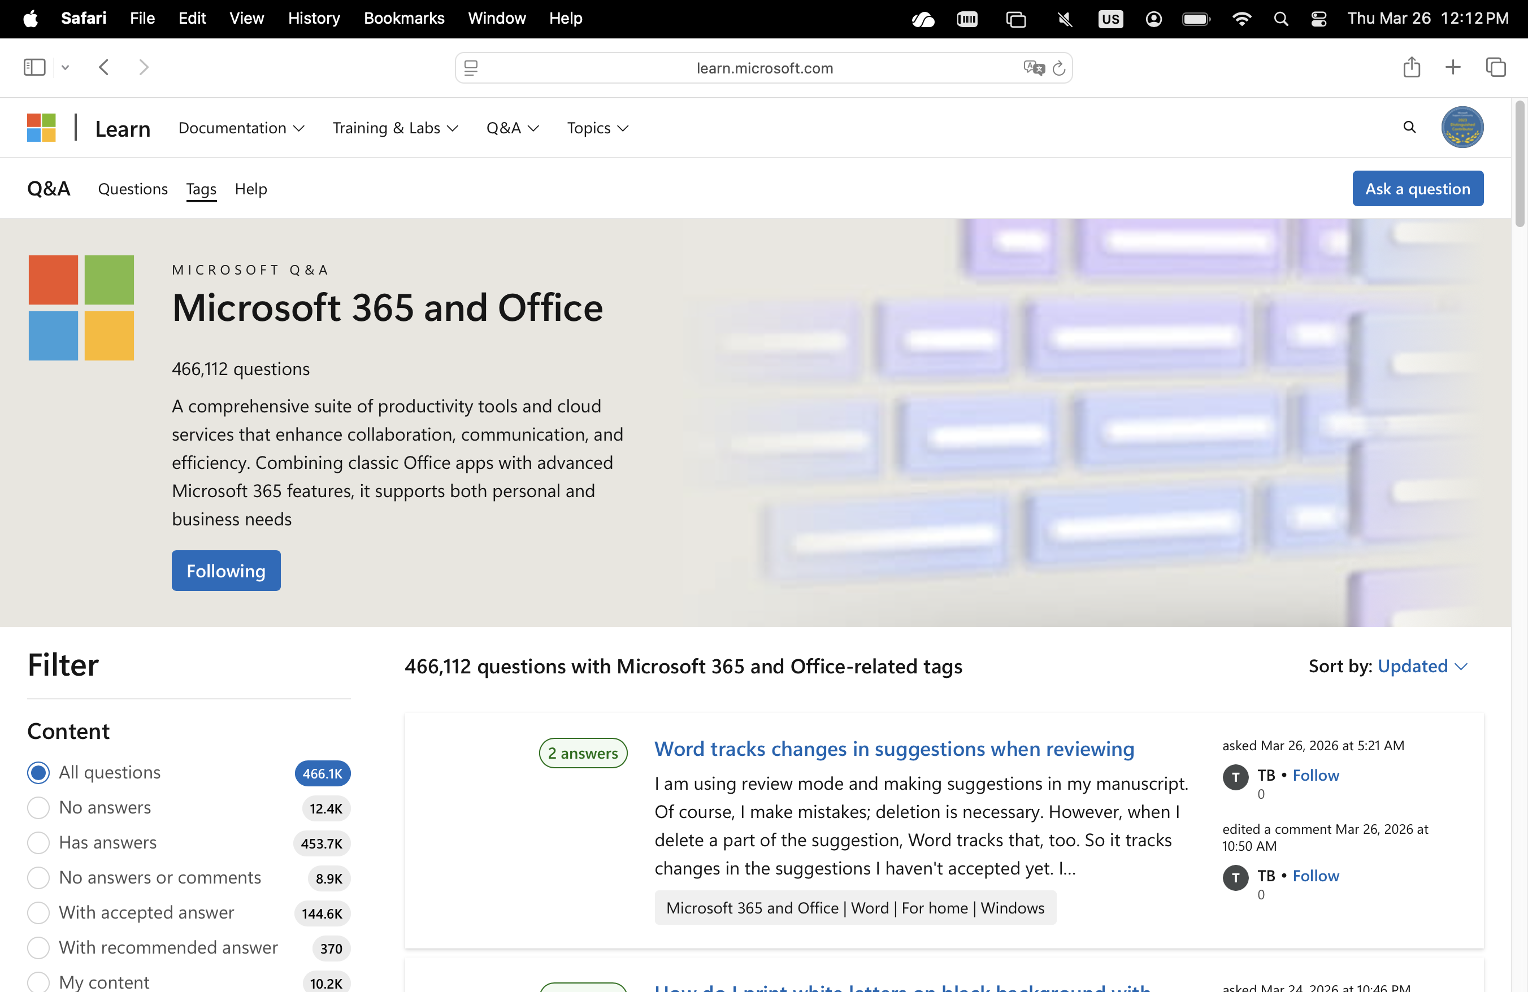Screen dimensions: 1528x992
Task: Expand the Documentation dropdown menu
Action: point(241,128)
